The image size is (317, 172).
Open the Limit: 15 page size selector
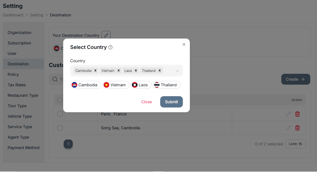[x=295, y=144]
